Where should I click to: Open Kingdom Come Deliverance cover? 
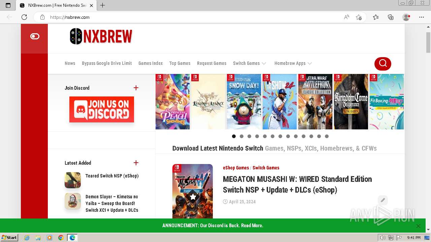(x=351, y=102)
